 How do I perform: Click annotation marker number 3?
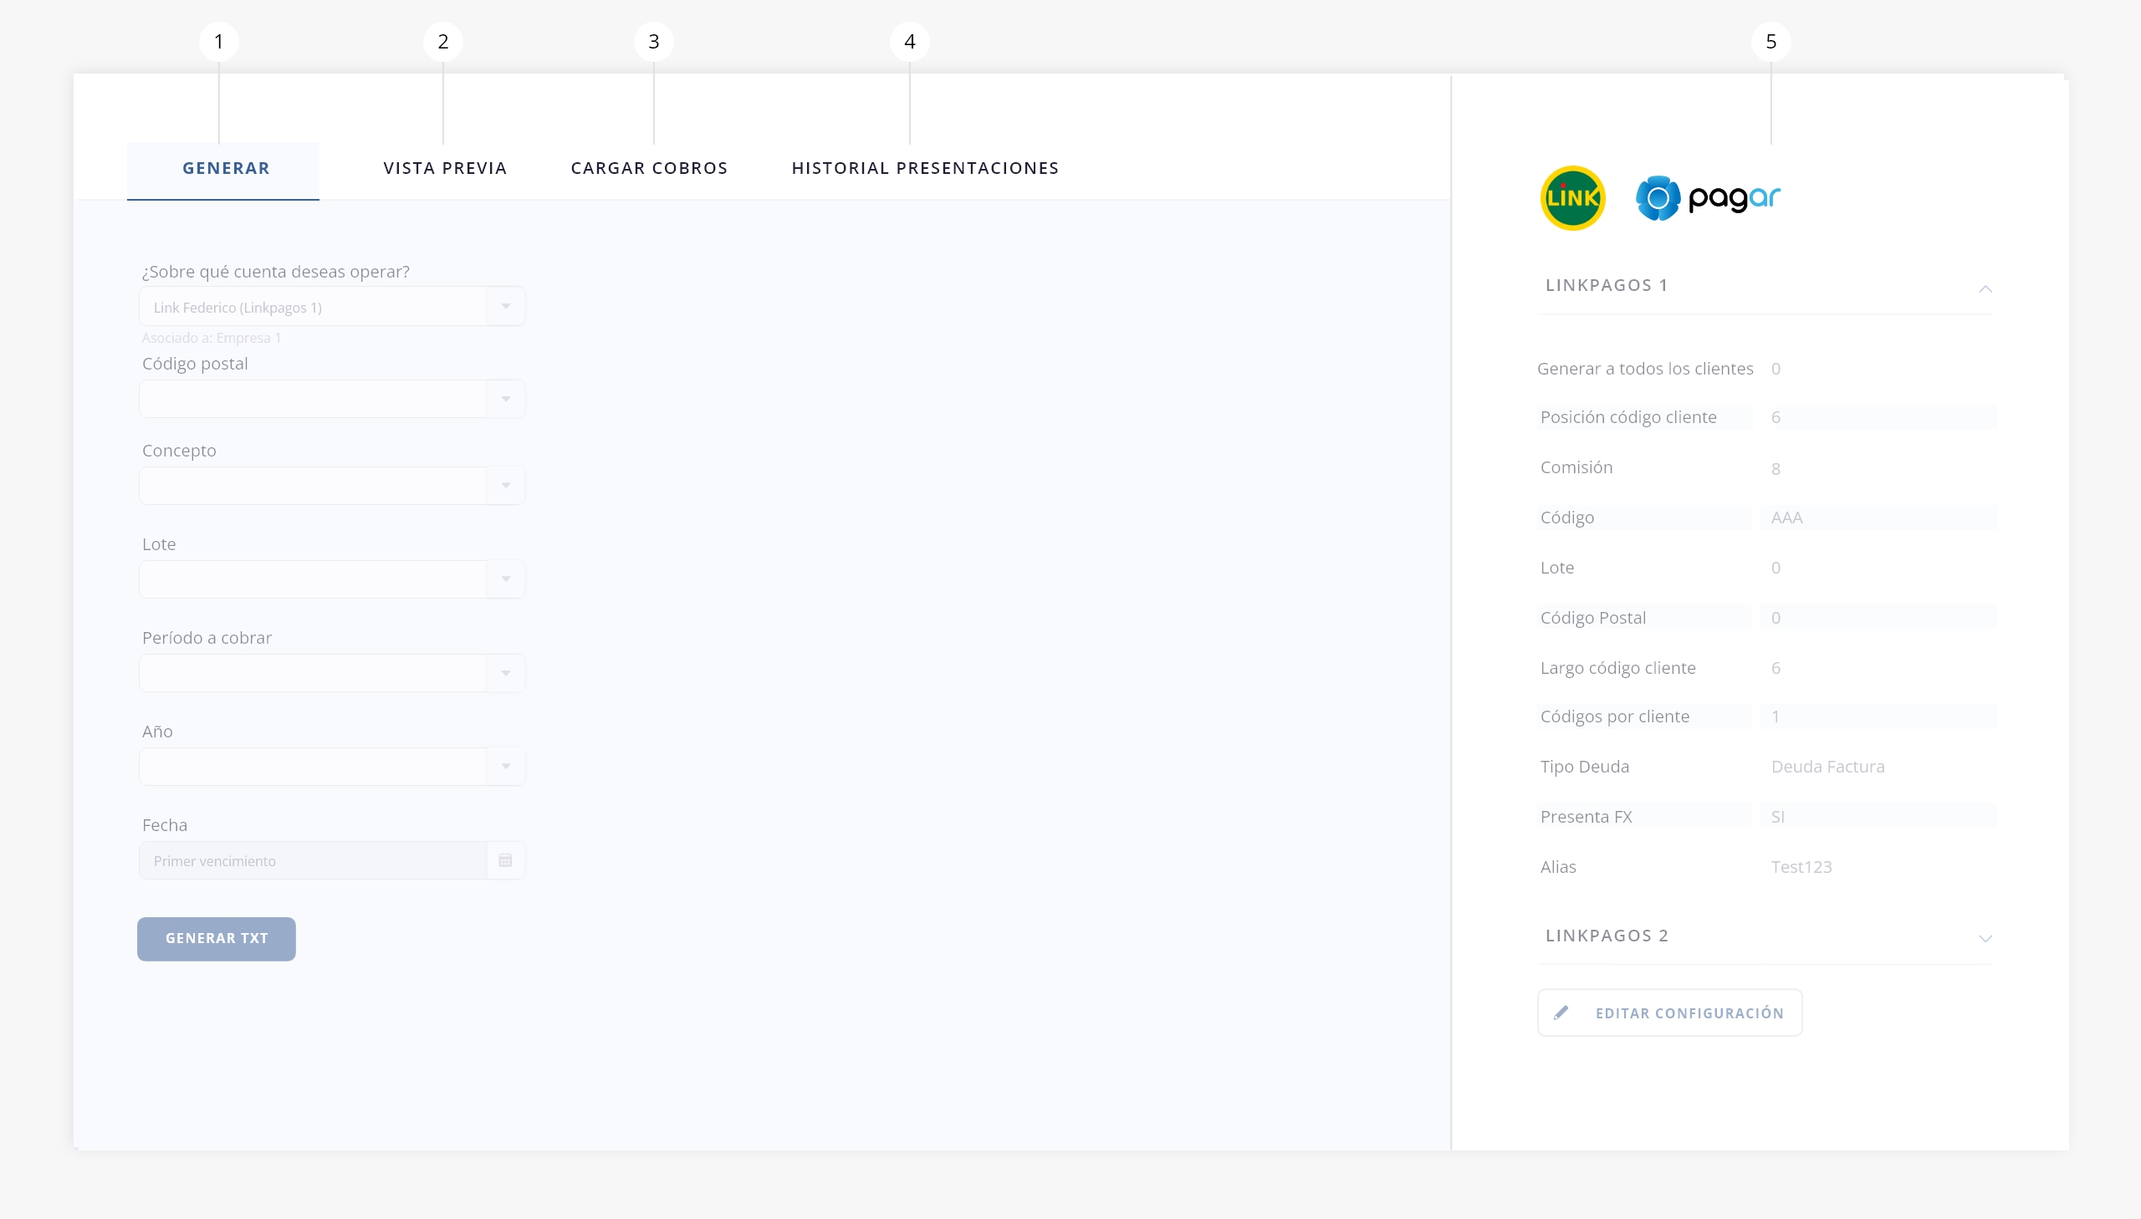coord(653,42)
